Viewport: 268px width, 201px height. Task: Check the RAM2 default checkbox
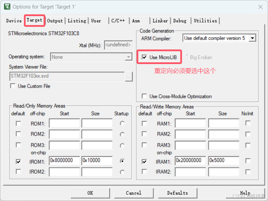point(144,134)
